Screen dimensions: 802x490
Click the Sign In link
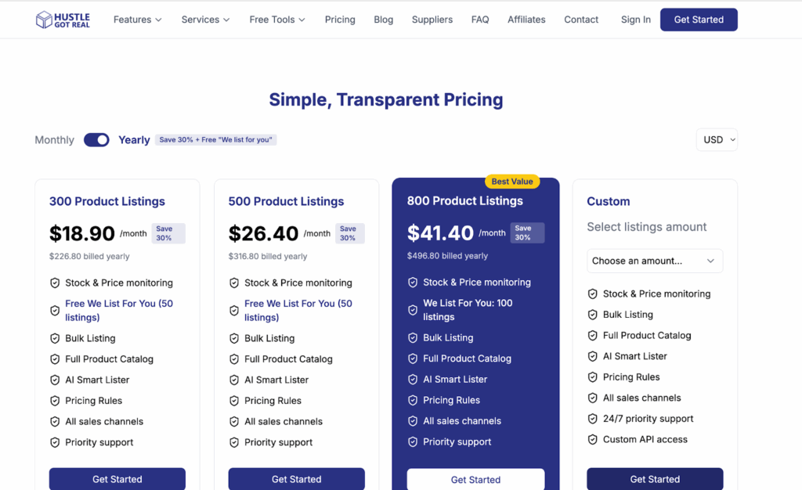coord(636,20)
